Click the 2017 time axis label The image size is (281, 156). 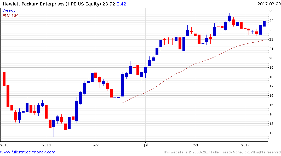245,145
